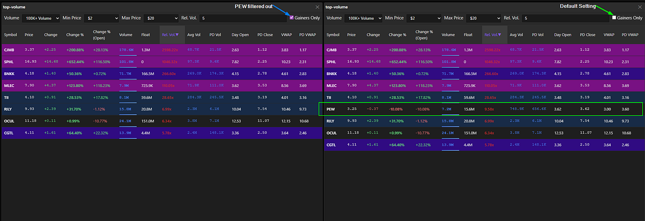Expand the right panel's Volume filter dropdown
This screenshot has width=645, height=221.
coord(364,18)
